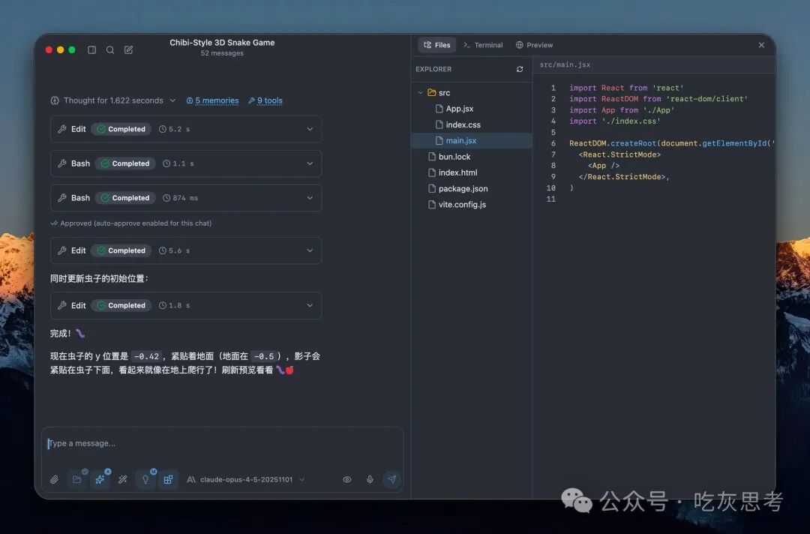810x534 pixels.
Task: Toggle the sidebar panel icon
Action: (x=92, y=50)
